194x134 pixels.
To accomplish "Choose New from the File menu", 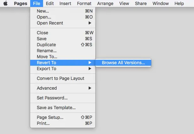I will 43,11.
